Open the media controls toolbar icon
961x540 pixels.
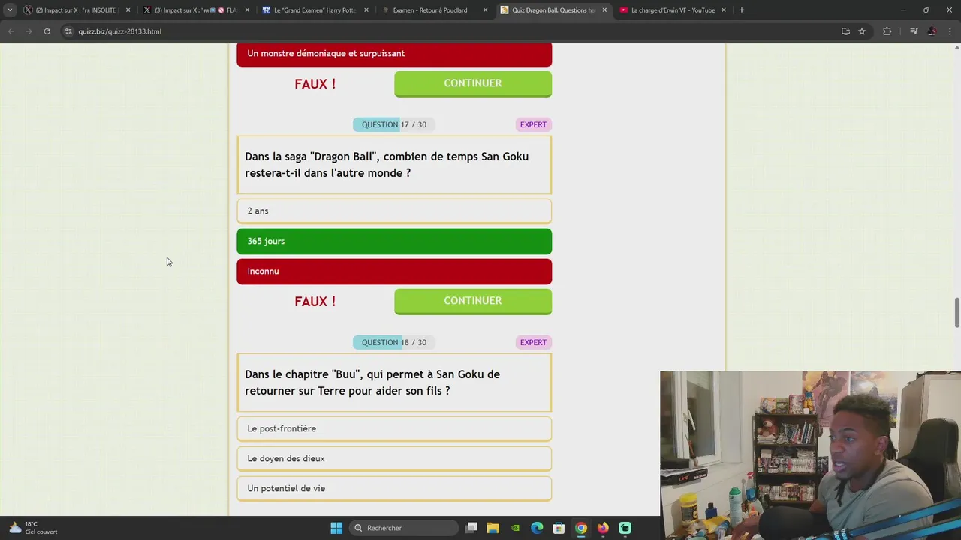(914, 31)
